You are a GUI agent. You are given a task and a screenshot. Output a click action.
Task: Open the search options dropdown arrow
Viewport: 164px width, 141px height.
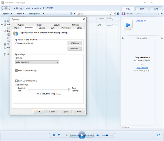[x=115, y=14]
